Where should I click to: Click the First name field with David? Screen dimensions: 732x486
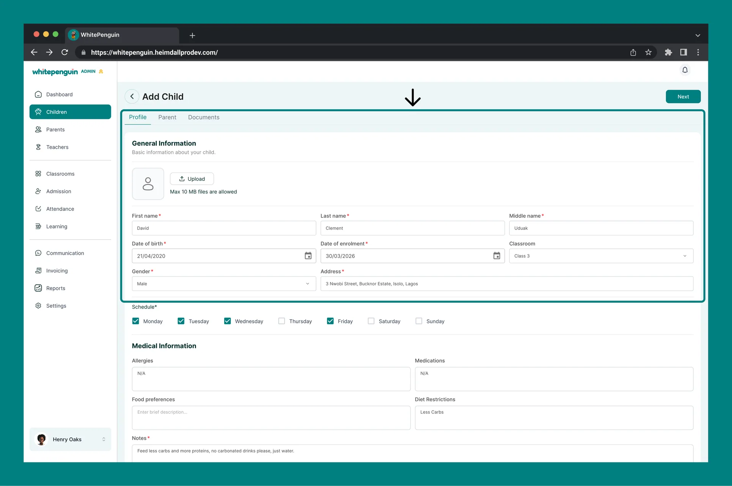pyautogui.click(x=224, y=228)
